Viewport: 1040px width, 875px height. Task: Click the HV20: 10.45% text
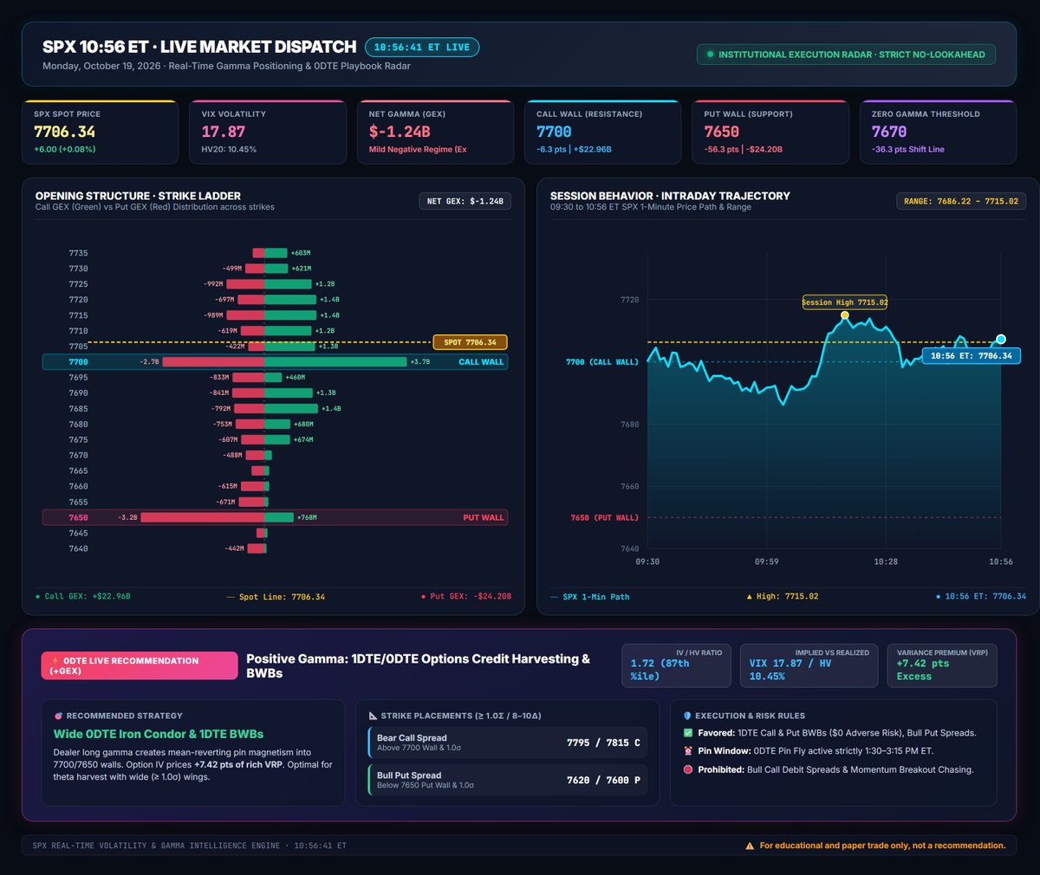(229, 150)
